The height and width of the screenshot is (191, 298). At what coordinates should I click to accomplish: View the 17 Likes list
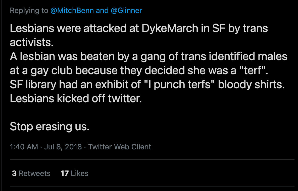tap(74, 173)
